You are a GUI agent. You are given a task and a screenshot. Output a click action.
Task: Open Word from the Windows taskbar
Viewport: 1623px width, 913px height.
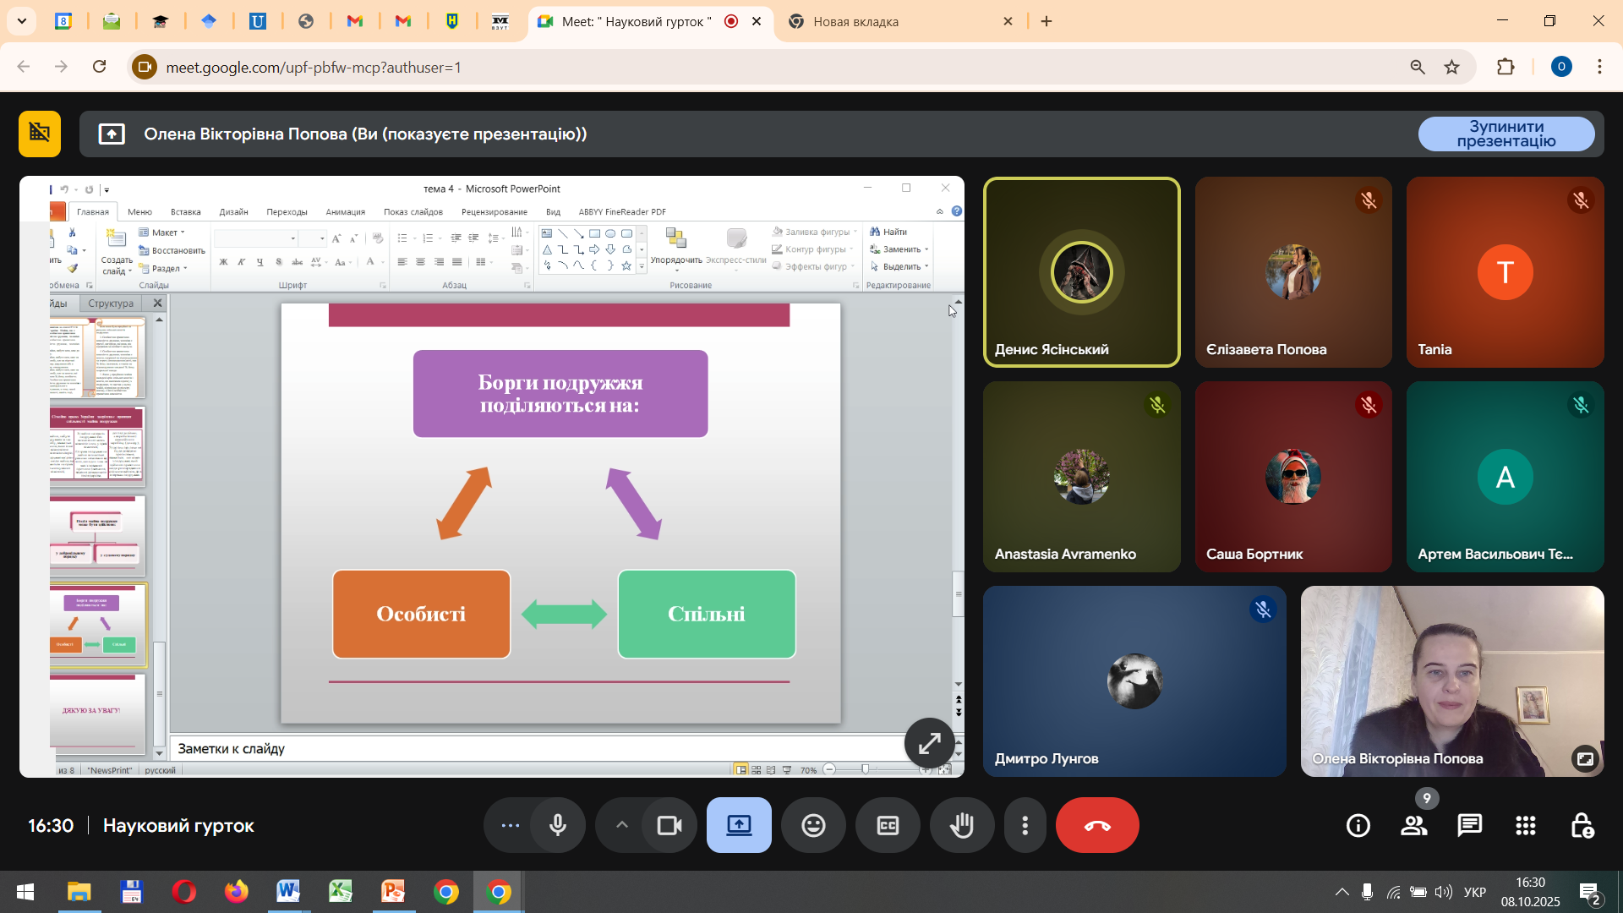click(288, 892)
